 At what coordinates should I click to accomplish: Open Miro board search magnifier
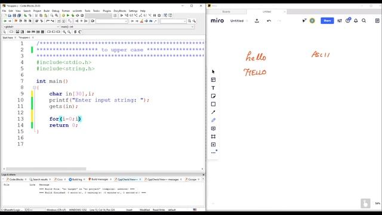[363, 21]
